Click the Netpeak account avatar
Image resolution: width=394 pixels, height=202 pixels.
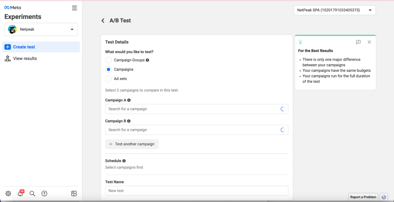(x=12, y=29)
